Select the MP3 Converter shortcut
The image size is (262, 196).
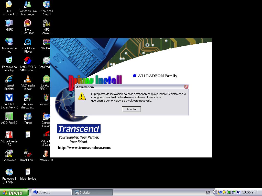[x=47, y=27]
